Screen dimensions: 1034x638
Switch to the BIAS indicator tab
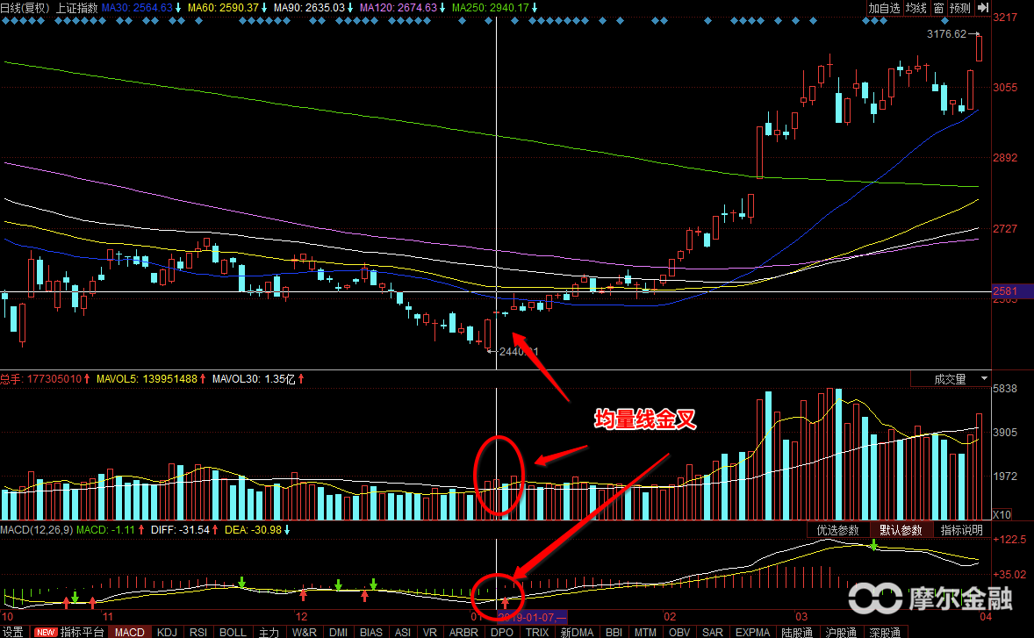pyautogui.click(x=371, y=632)
